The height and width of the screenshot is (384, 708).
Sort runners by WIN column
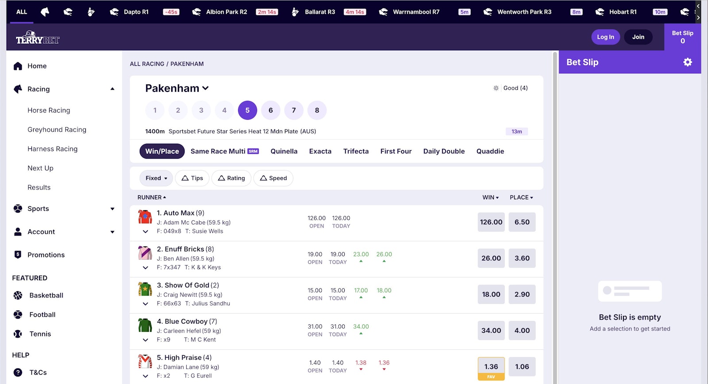click(490, 198)
